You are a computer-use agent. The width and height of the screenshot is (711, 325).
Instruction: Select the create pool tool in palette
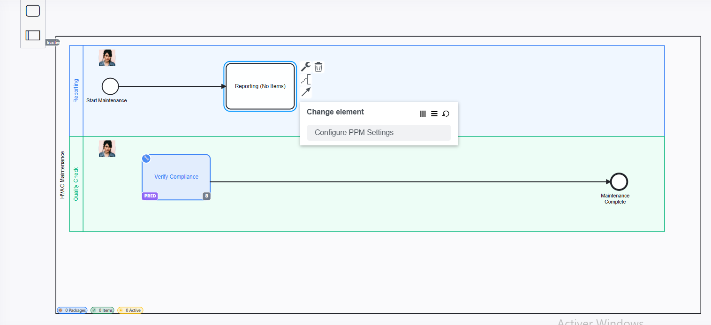point(33,35)
